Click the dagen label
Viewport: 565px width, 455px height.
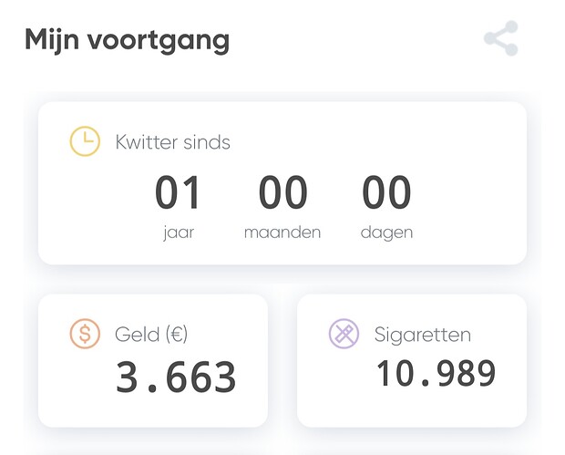[386, 233]
